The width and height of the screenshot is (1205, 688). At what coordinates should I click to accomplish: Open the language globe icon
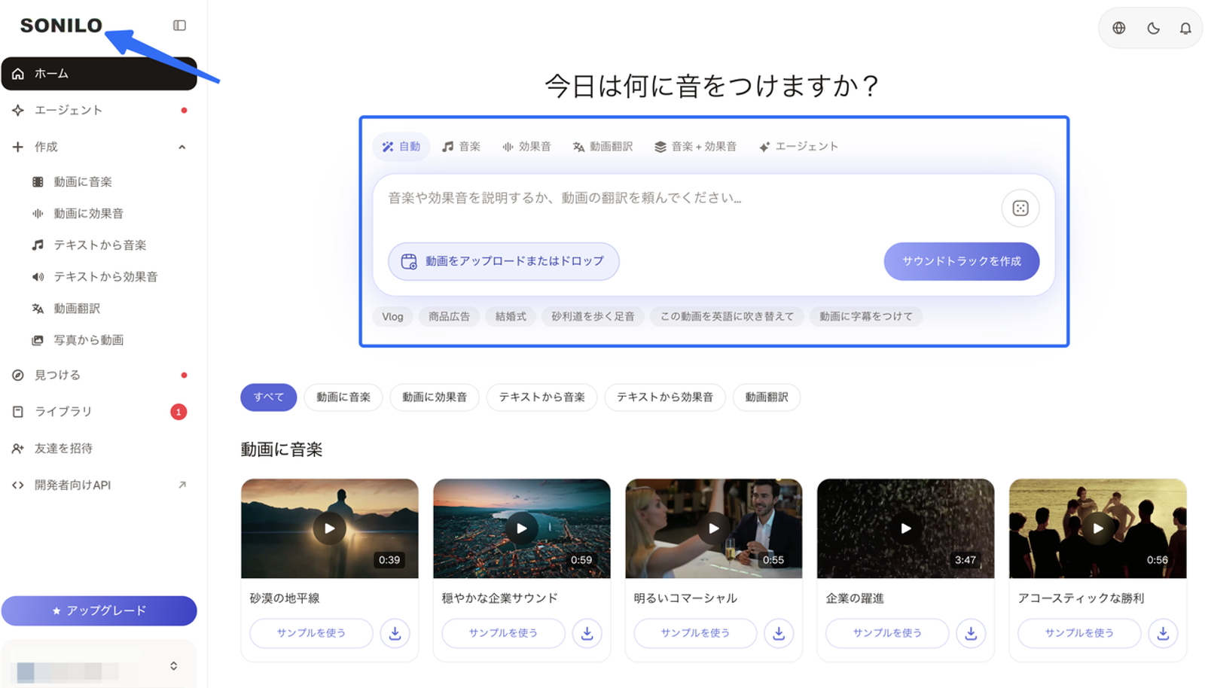point(1119,28)
